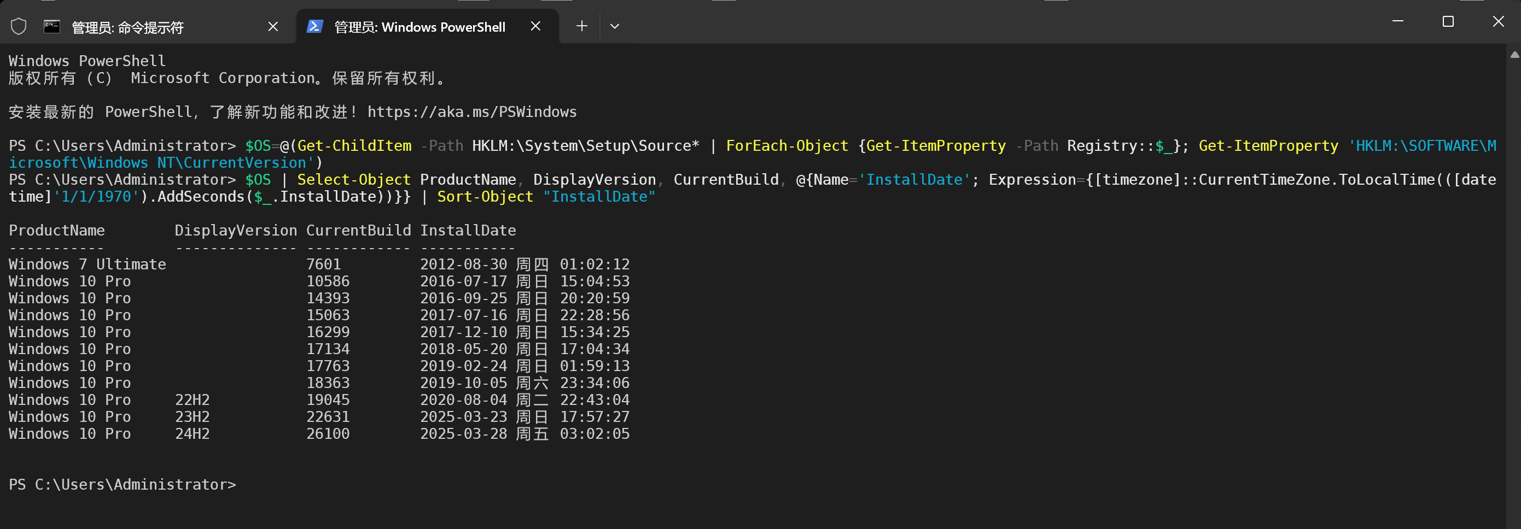Close the Windows PowerShell tab
Screen dimensions: 1521x529
535,26
